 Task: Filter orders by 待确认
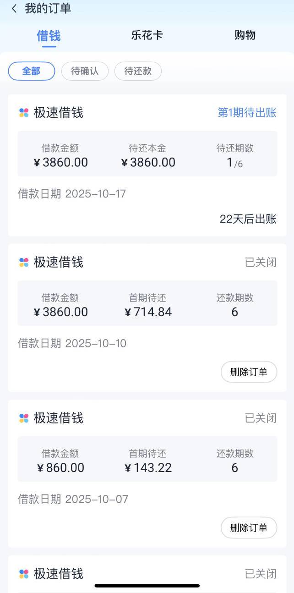[x=85, y=71]
